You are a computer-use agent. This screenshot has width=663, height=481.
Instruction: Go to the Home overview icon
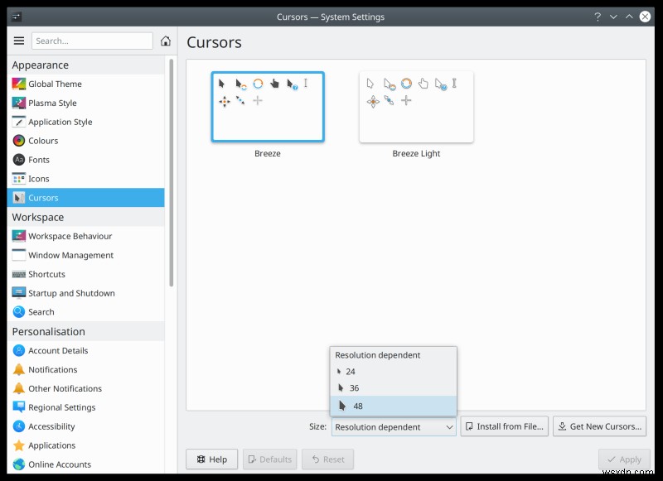click(x=166, y=41)
